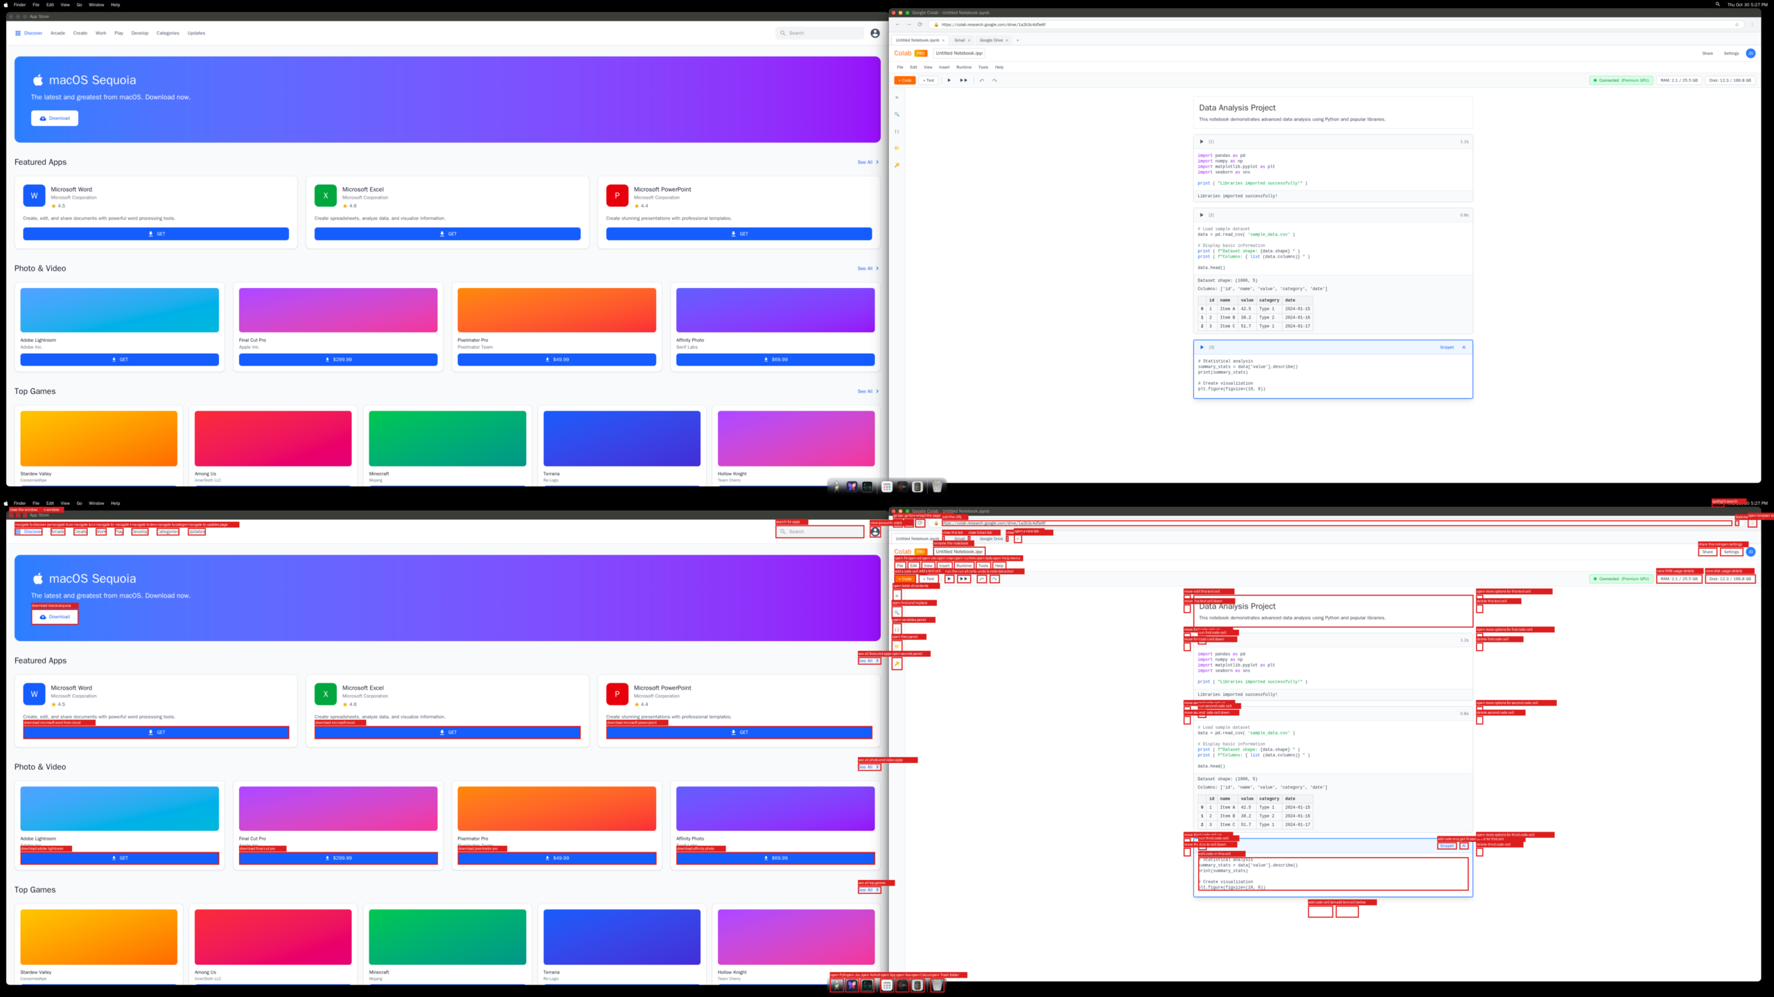Open Calculator from the Dock
The image size is (1774, 997).
917,487
